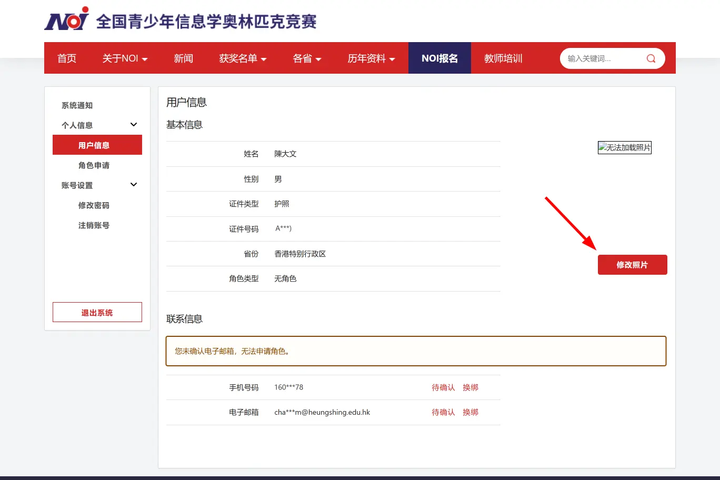Click the 修改照片 button

point(632,265)
